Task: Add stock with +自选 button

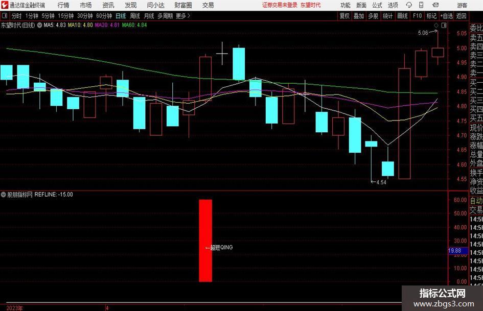Action: tap(447, 16)
